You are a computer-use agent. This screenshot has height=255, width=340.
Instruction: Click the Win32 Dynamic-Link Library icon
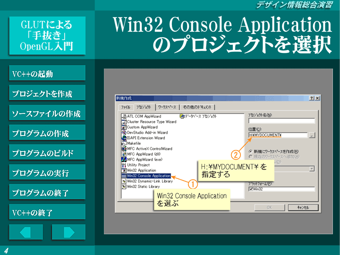click(124, 181)
